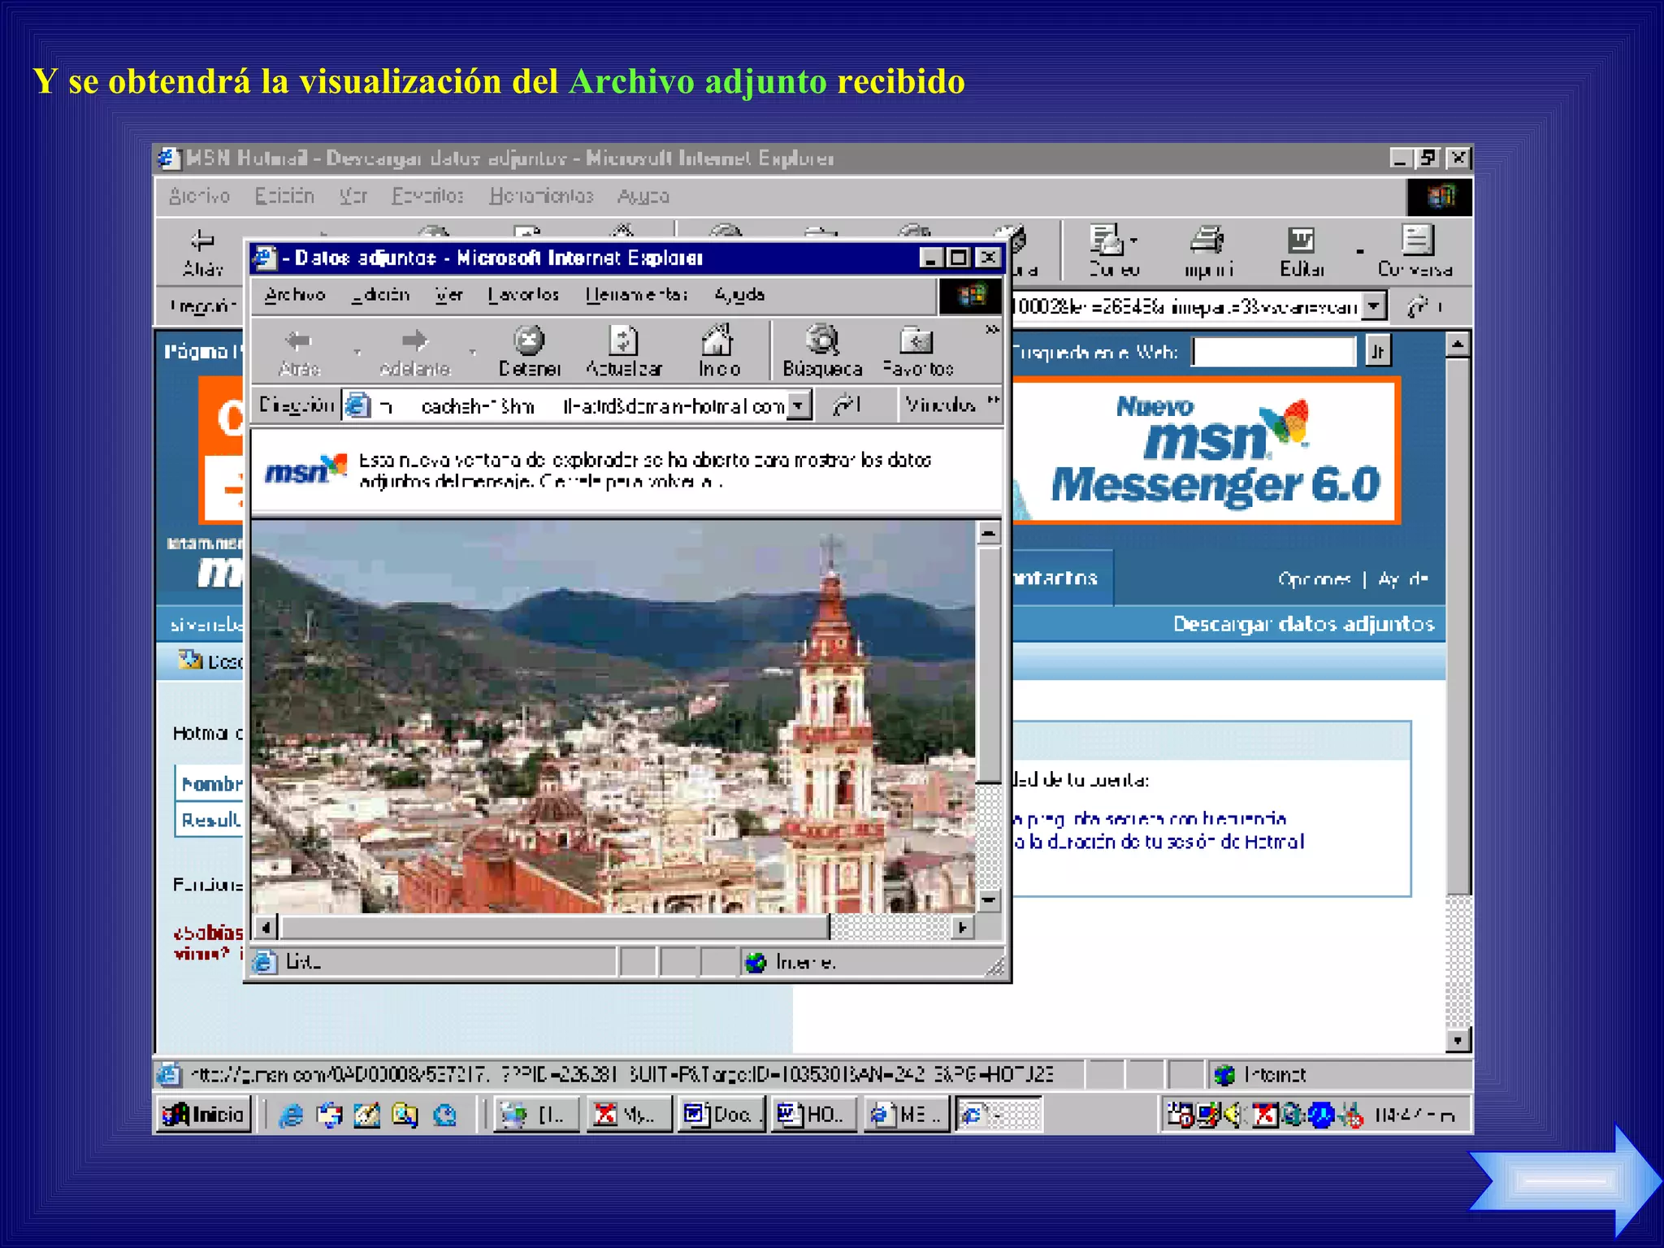The height and width of the screenshot is (1248, 1664).
Task: Click the Atrás back arrow in the Hotmail window
Action: click(202, 240)
